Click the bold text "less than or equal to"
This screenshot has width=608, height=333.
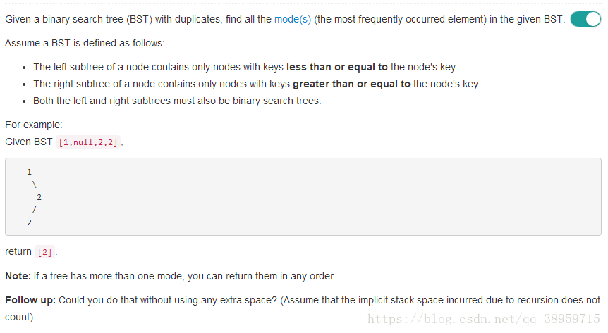336,67
